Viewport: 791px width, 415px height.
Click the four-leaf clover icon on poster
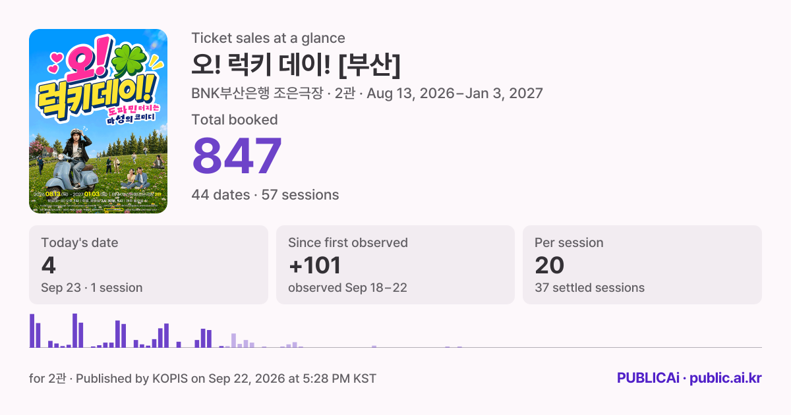[129, 61]
